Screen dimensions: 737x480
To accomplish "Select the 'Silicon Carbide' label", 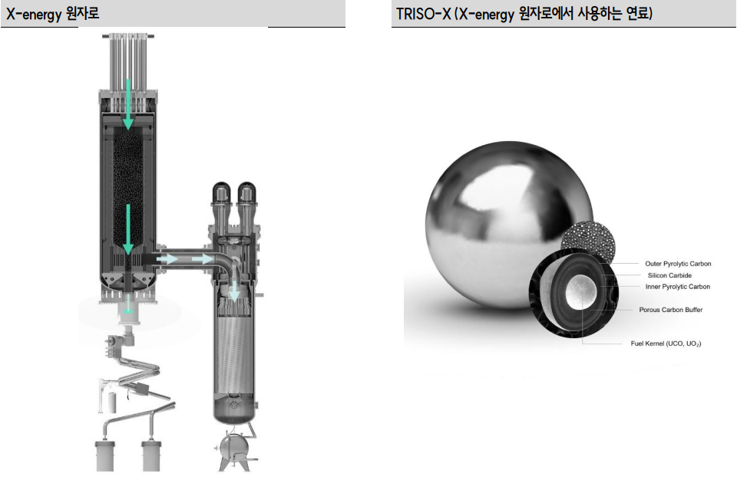I will coord(669,275).
